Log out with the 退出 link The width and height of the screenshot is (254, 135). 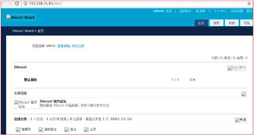click(x=249, y=11)
